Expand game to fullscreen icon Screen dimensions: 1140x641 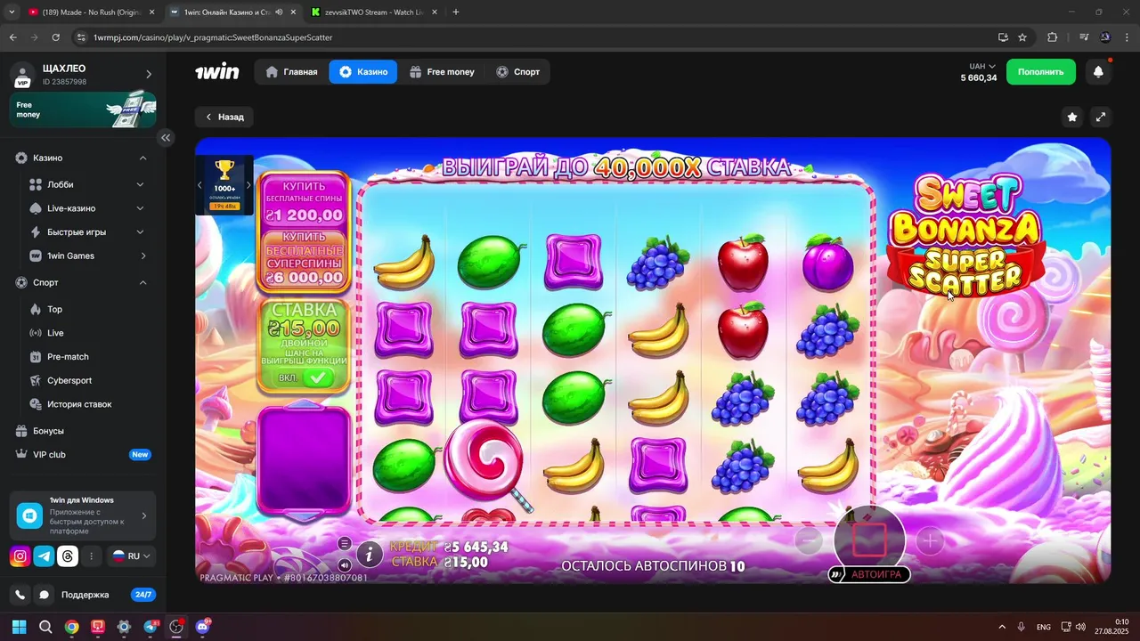(x=1101, y=117)
